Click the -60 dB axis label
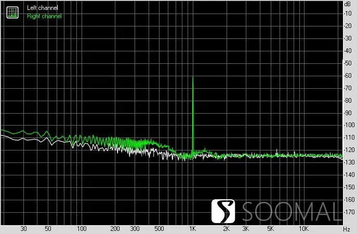Image resolution: width=357 pixels, height=234 pixels. click(348, 76)
